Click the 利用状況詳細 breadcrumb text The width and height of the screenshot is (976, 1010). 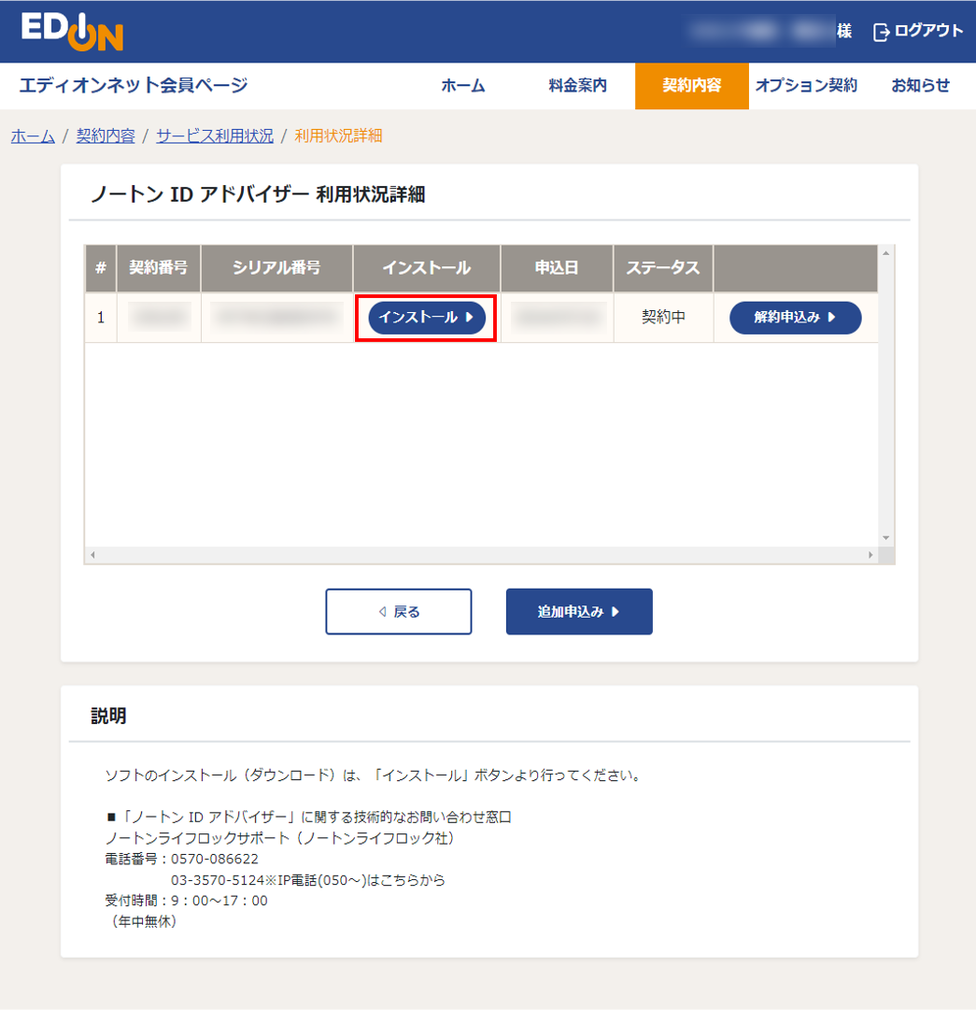(x=339, y=135)
